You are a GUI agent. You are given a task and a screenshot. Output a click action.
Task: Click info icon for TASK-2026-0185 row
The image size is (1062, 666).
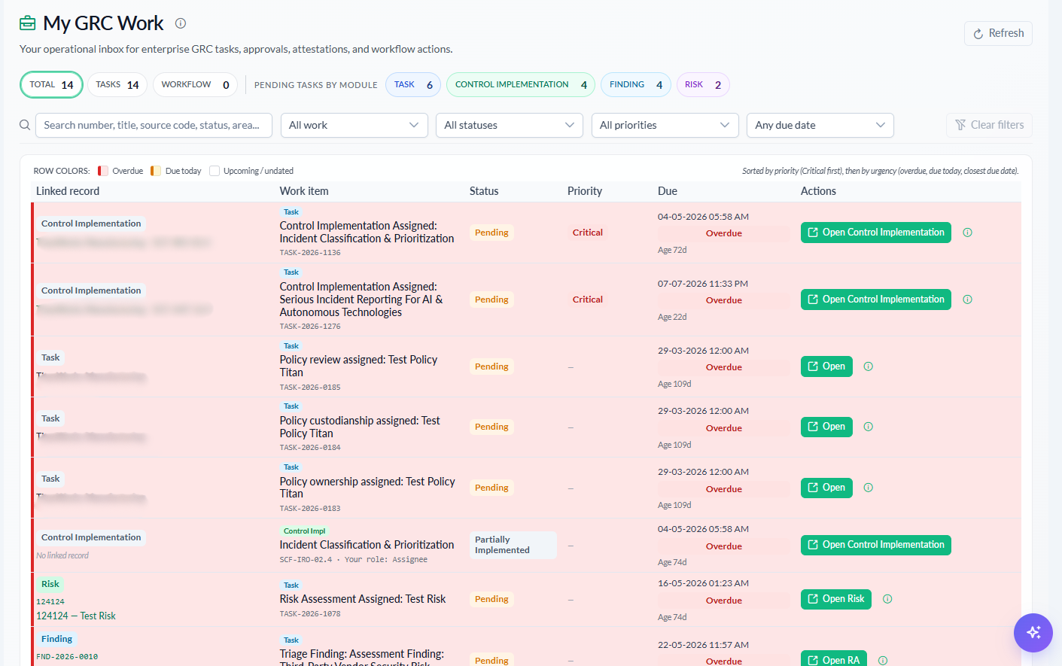coord(869,366)
